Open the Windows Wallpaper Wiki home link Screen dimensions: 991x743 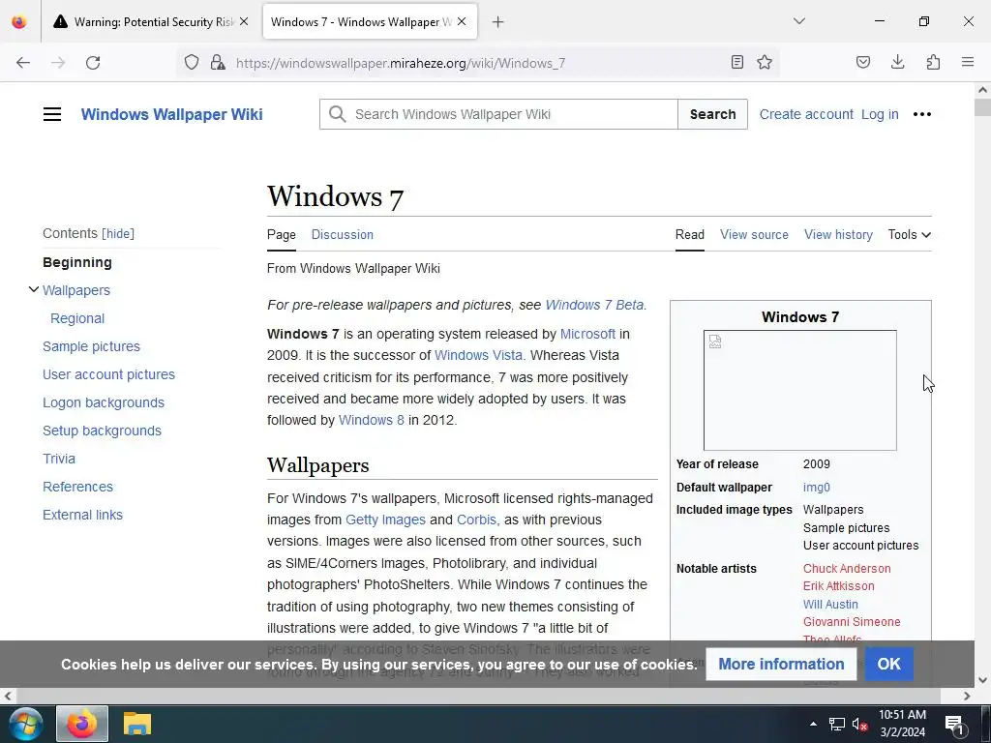[172, 114]
